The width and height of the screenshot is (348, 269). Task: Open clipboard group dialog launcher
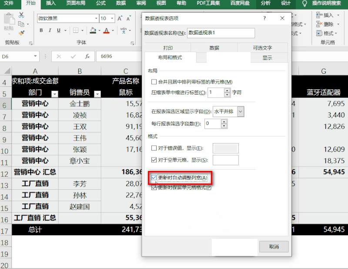pyautogui.click(x=30, y=43)
